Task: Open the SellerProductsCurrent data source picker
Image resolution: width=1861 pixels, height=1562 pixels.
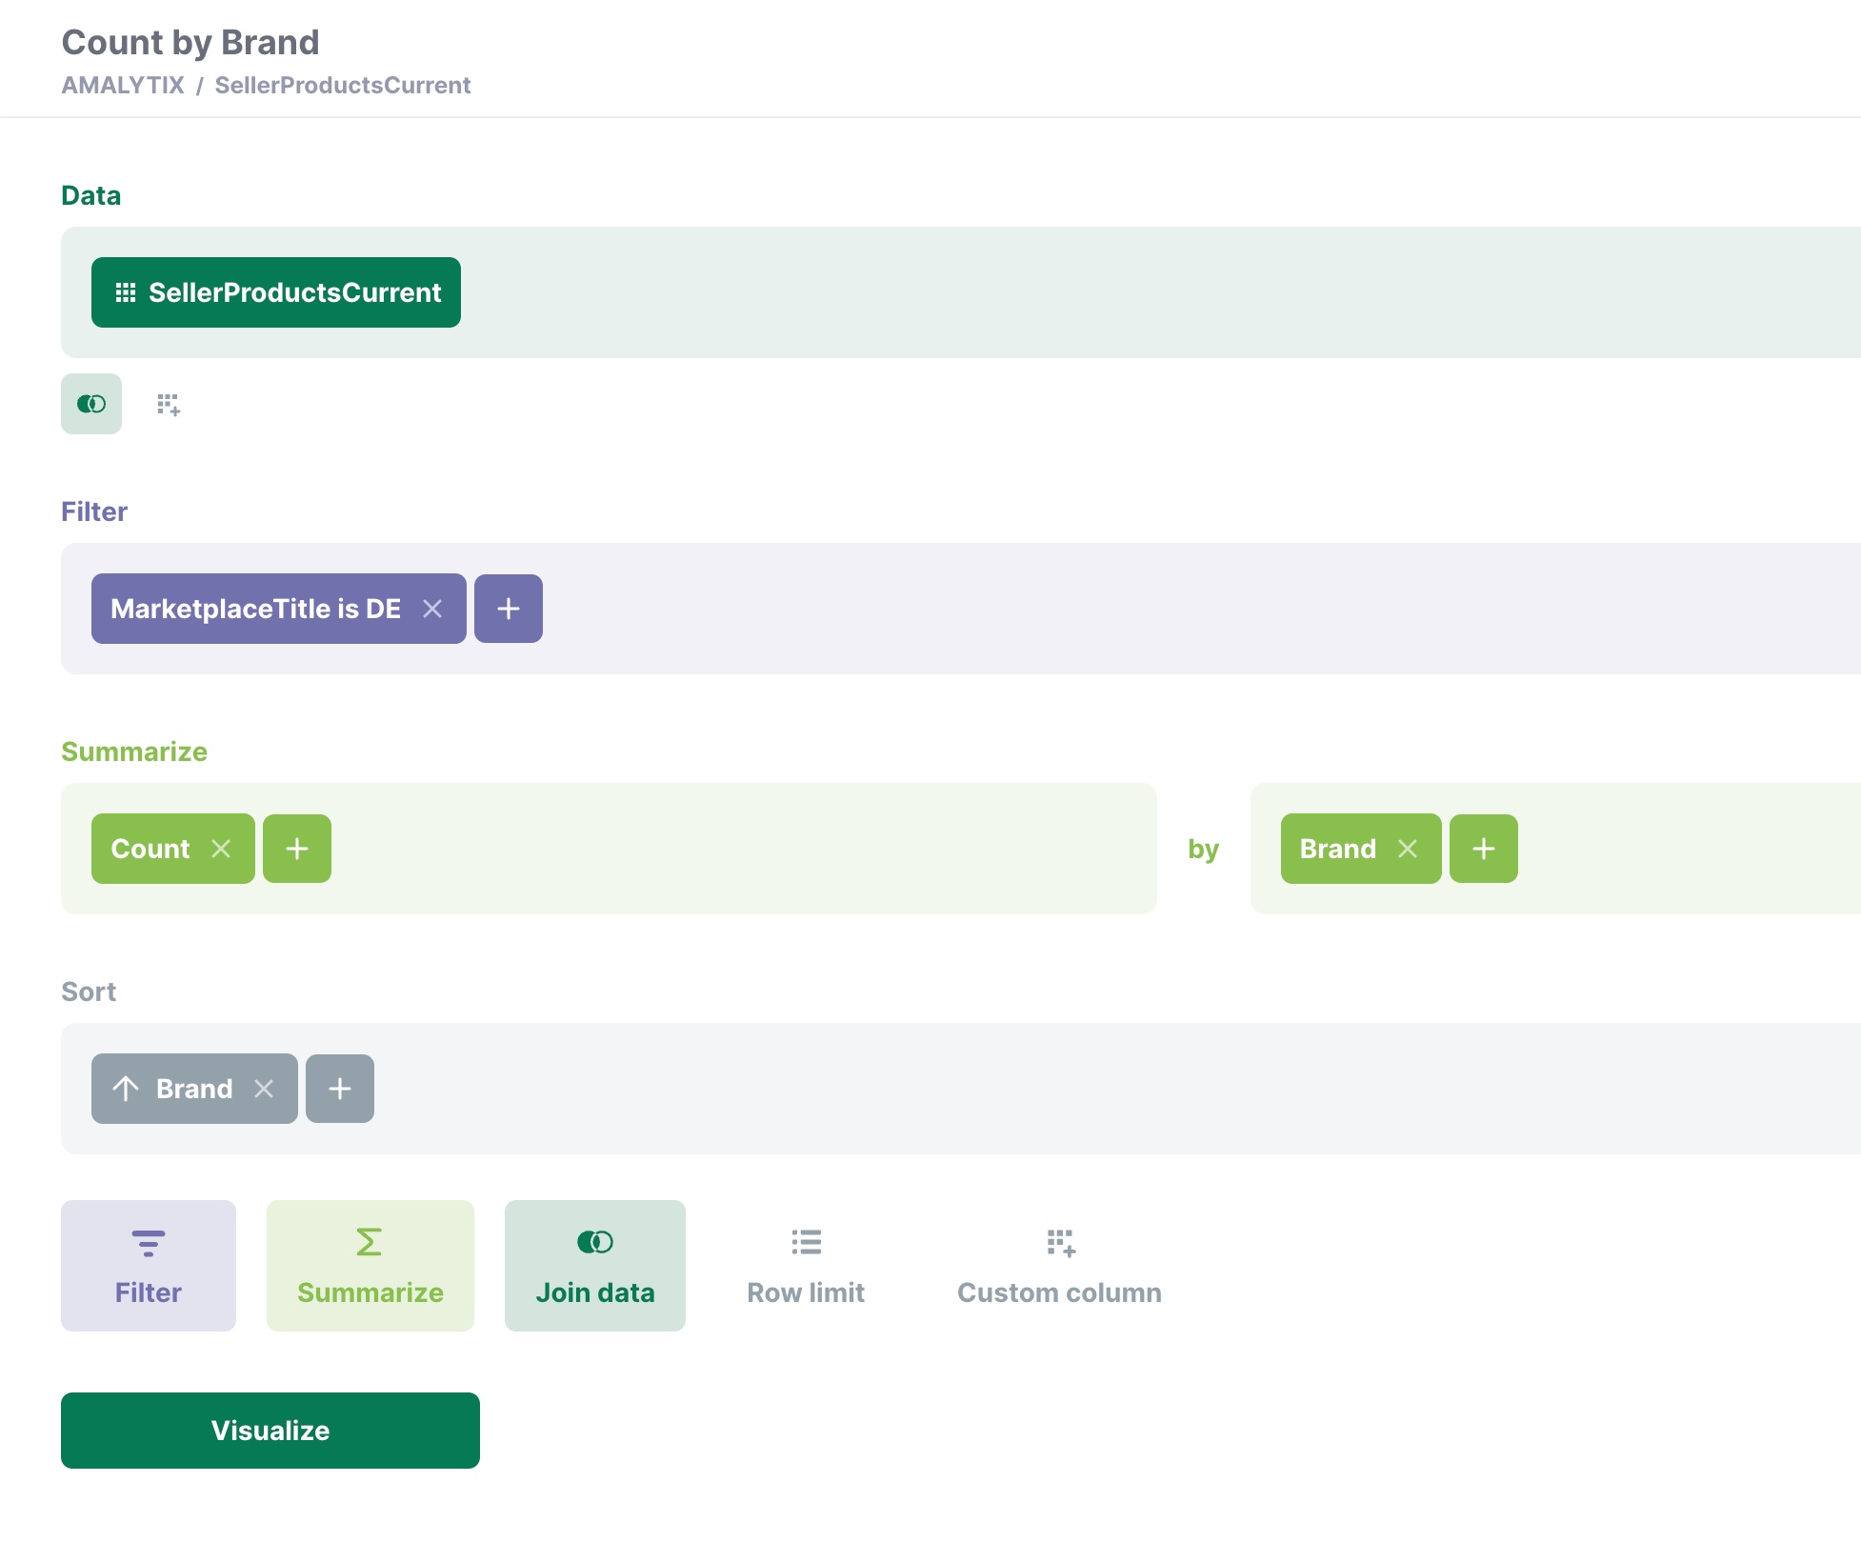Action: coord(276,292)
